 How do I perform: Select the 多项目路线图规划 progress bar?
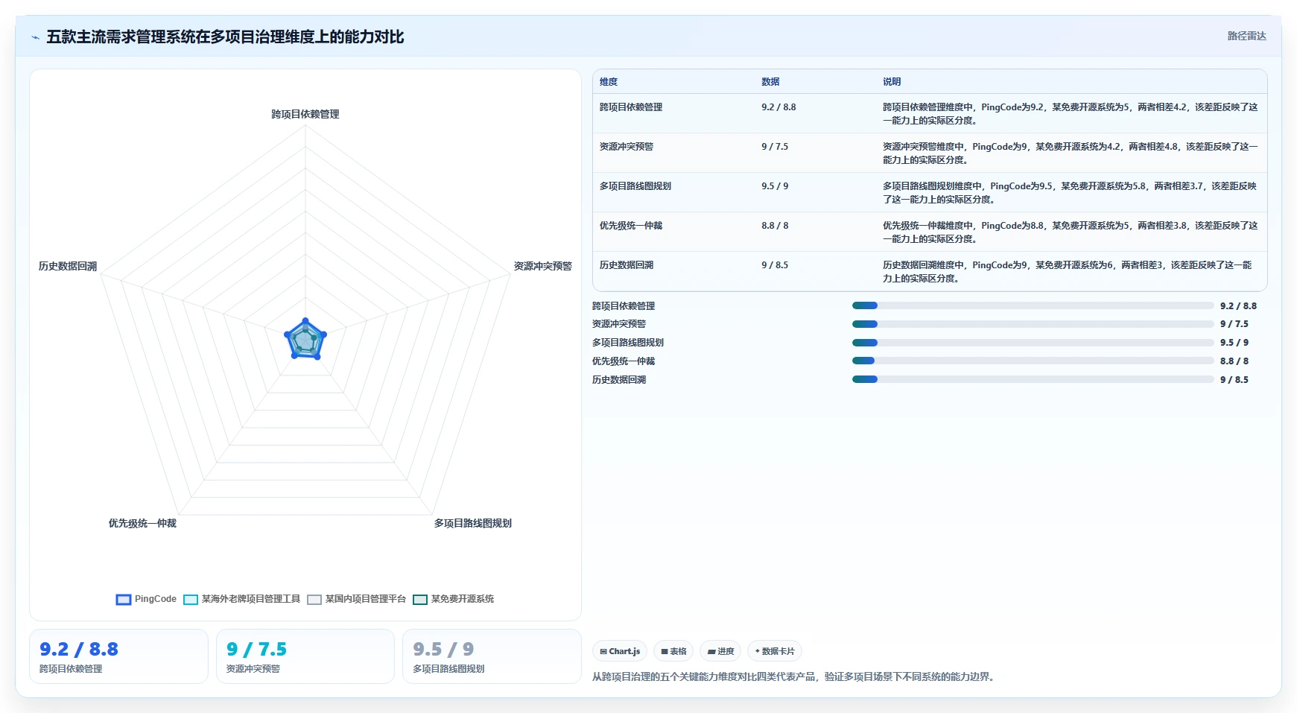coord(1033,343)
